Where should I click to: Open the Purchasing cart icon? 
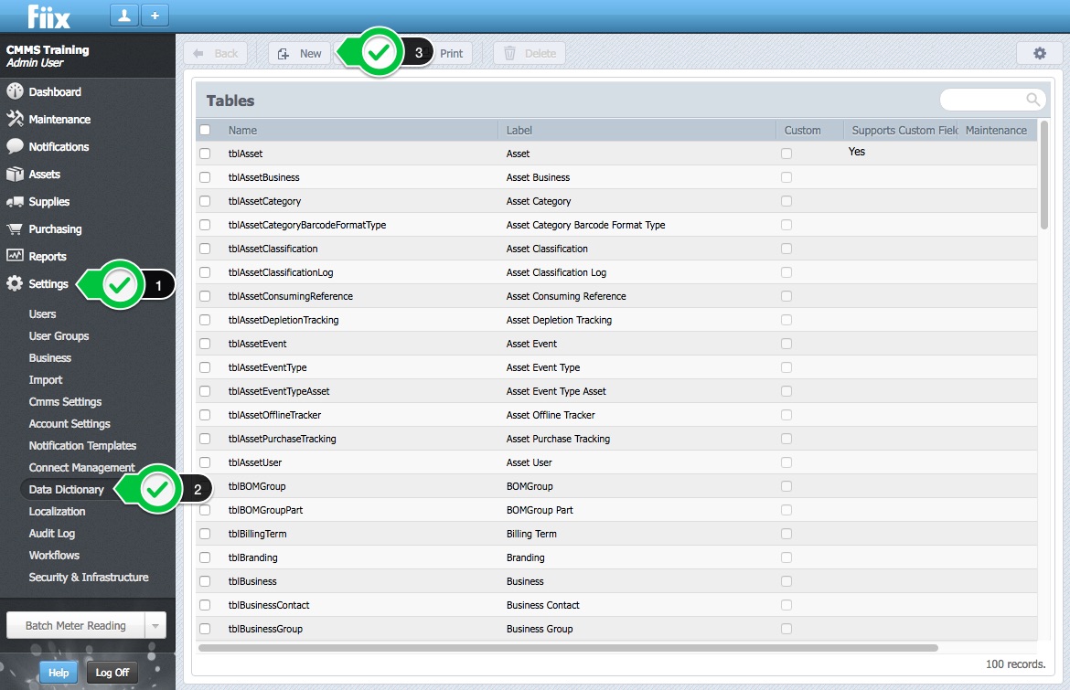click(x=15, y=229)
